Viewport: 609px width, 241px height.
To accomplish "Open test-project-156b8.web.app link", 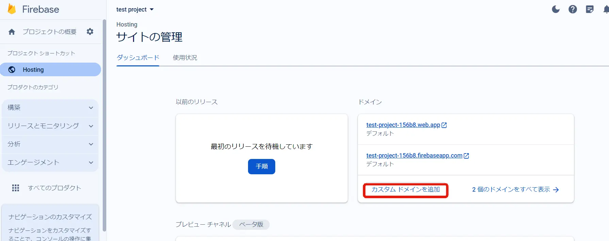I will pos(403,125).
